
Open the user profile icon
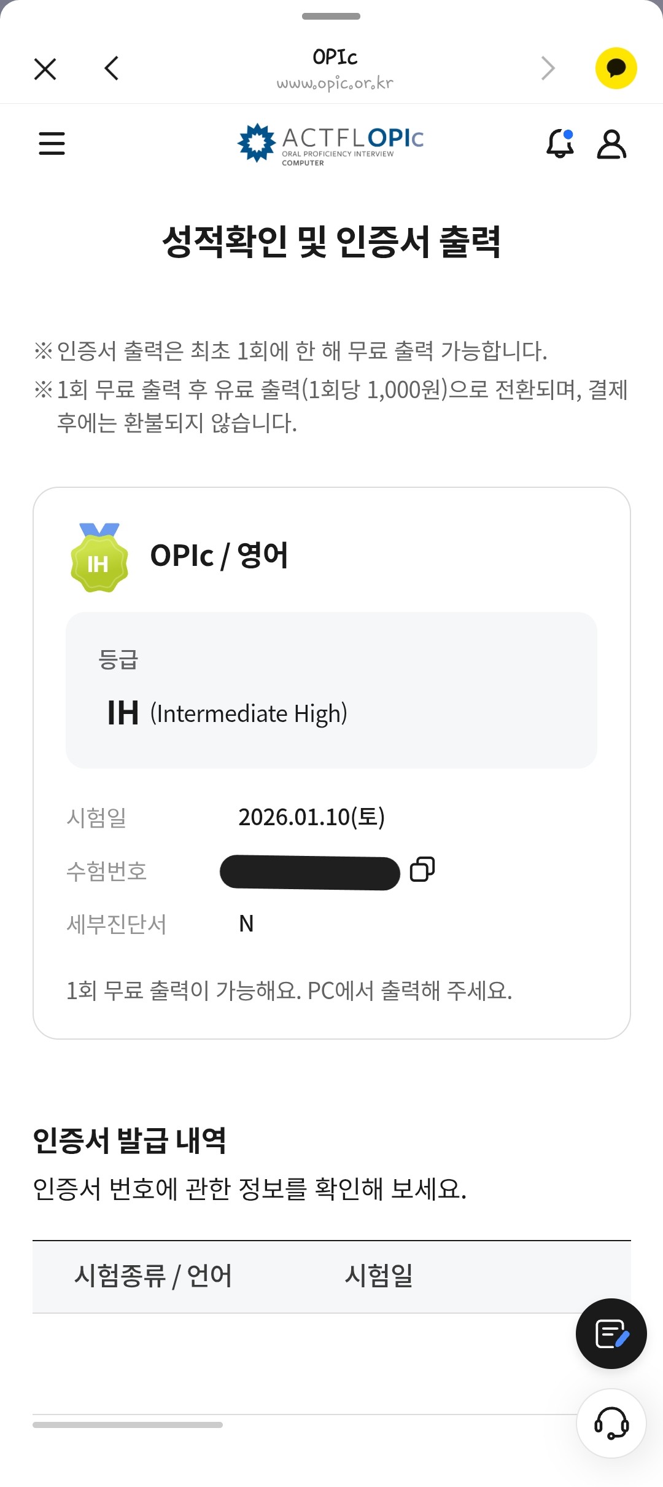point(611,144)
